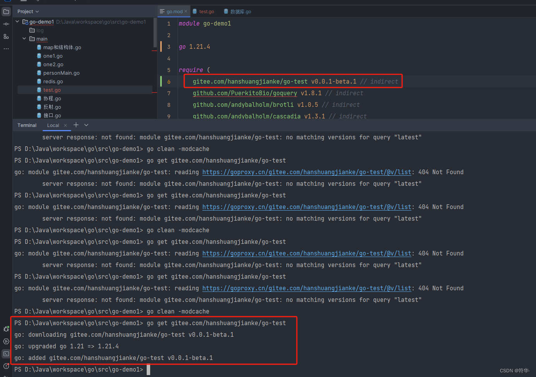Toggle the Terminal tool window icon

[6, 354]
